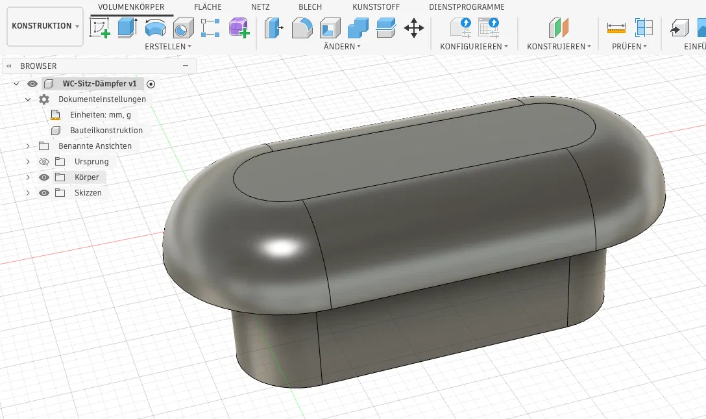706x419 pixels.
Task: Select the Shell (Schale) tool icon
Action: (x=330, y=28)
